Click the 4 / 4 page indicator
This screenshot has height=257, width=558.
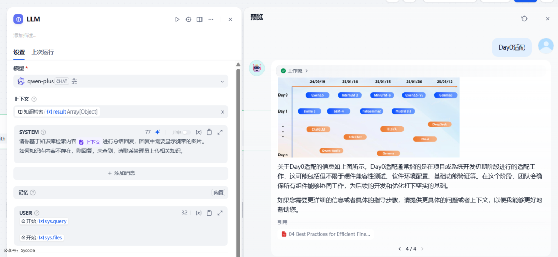[411, 249]
